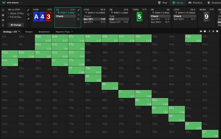Select the 44 cell with 8.44
Viewport: 221px width, 139px height.
pyautogui.click(x=176, y=118)
